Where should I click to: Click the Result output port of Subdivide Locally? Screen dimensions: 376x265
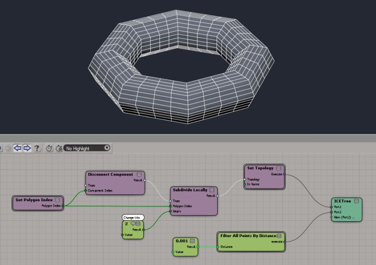pyautogui.click(x=218, y=196)
